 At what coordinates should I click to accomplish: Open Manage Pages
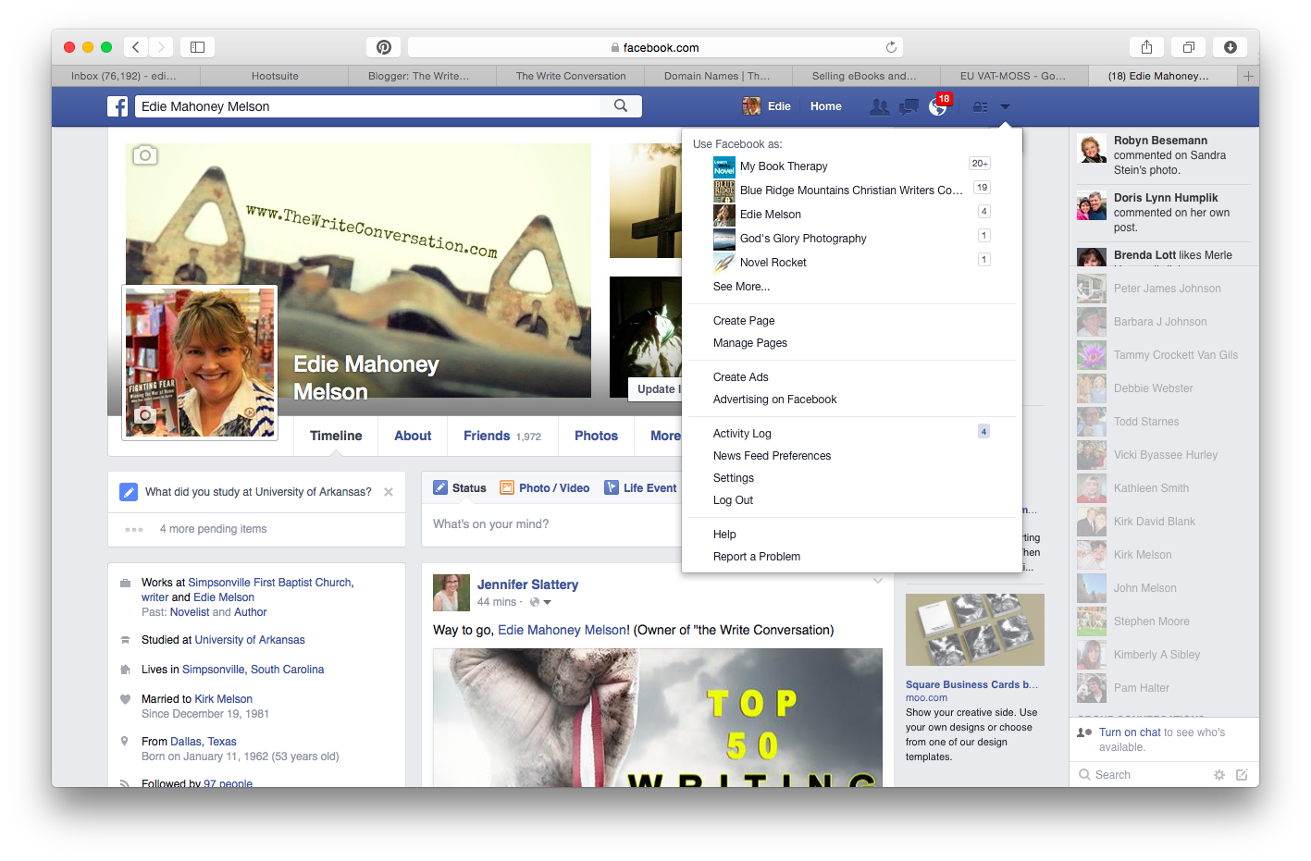coord(750,343)
